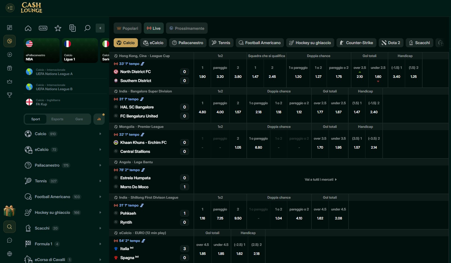Switch to the Popolari tab

tap(127, 28)
